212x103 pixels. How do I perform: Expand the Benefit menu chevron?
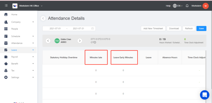pyautogui.click(x=33, y=64)
